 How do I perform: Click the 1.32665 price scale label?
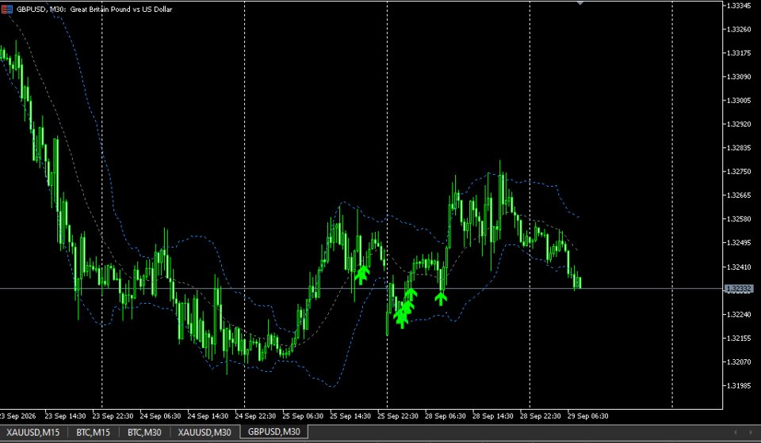point(738,195)
